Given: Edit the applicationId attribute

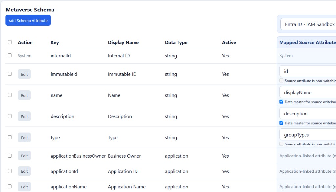Looking at the screenshot, I should point(24,171).
